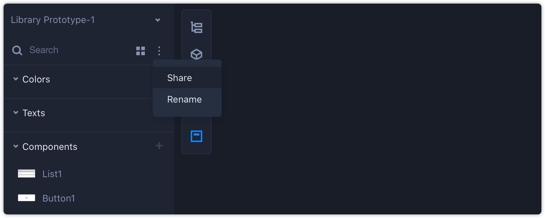This screenshot has width=545, height=218.
Task: Select the Button1 component thumbnail
Action: point(27,198)
